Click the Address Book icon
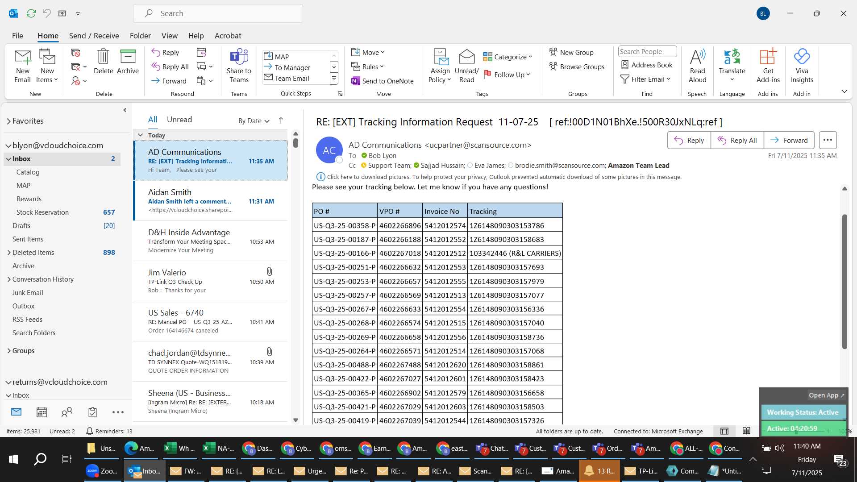The width and height of the screenshot is (857, 482). (x=625, y=65)
